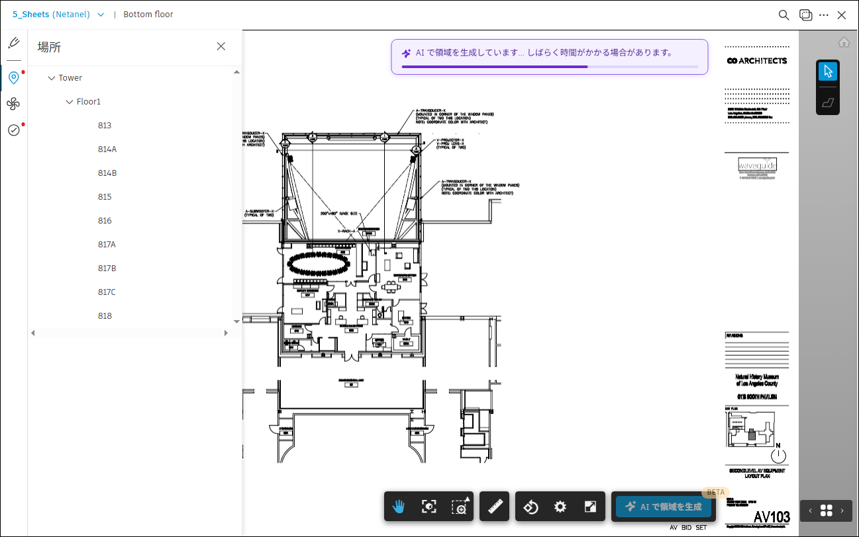
Task: Open the viewer settings gear
Action: click(560, 507)
